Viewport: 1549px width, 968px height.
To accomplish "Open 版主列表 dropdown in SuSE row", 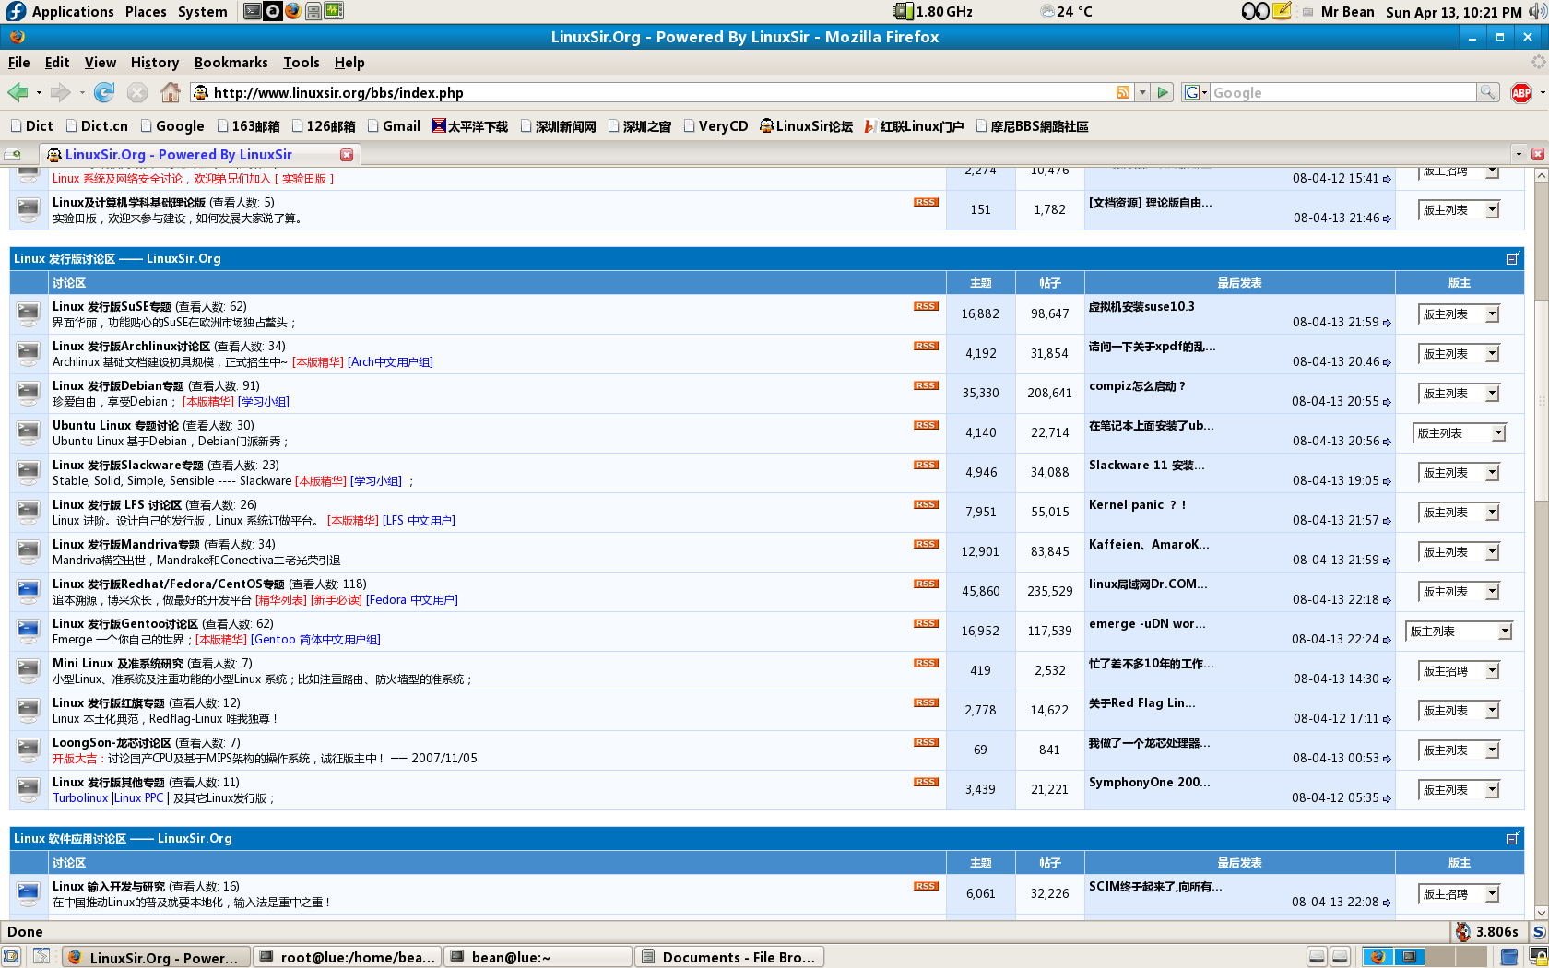I will 1460,314.
